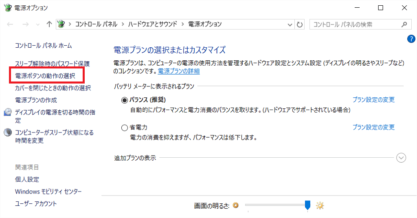Click the high brightness sun icon

click(320, 205)
